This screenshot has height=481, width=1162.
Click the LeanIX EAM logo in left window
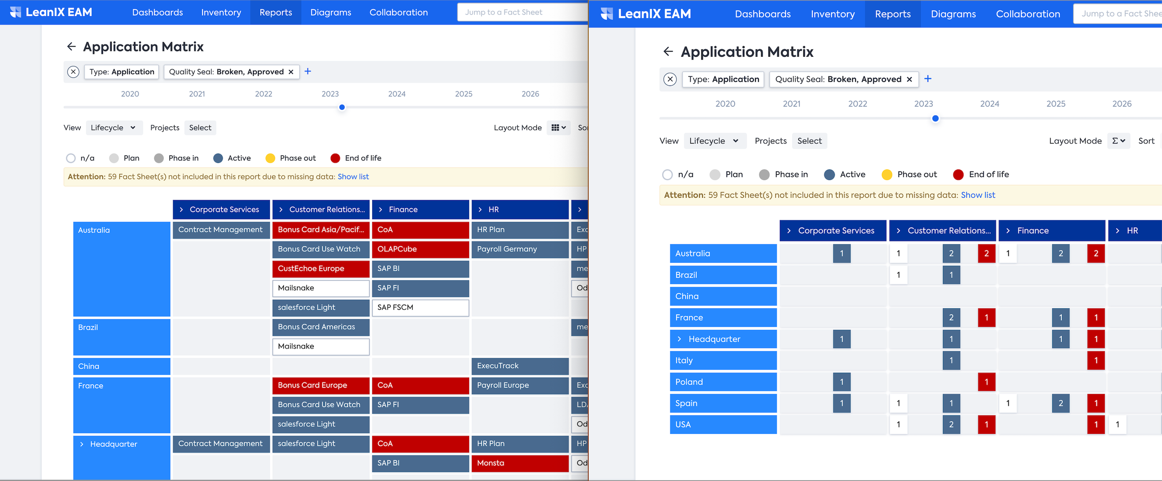51,12
